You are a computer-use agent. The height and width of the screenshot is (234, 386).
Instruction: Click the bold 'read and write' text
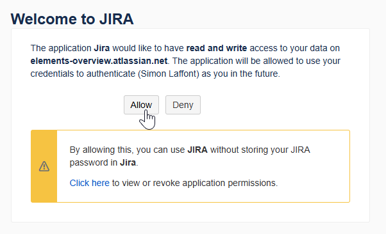[x=216, y=48]
